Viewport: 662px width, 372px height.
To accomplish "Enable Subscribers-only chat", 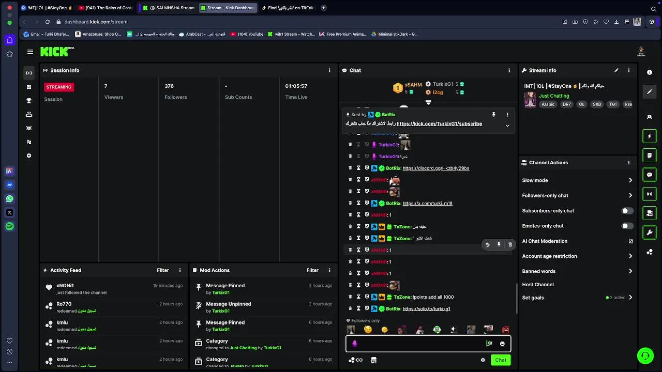I will coord(627,211).
